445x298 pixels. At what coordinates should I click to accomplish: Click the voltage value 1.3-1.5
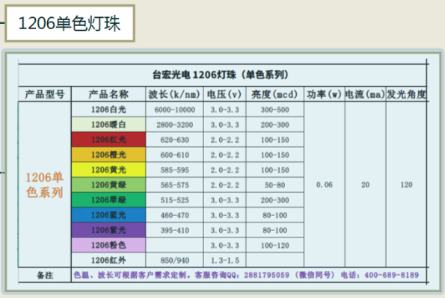pos(225,261)
